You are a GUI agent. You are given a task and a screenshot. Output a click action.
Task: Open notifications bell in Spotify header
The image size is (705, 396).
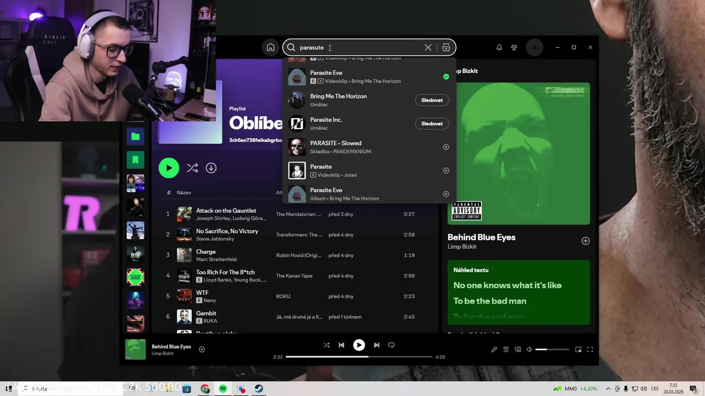tap(499, 47)
